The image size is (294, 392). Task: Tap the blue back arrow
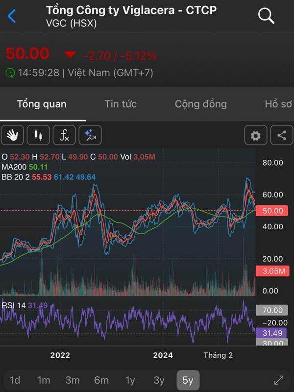click(x=11, y=16)
